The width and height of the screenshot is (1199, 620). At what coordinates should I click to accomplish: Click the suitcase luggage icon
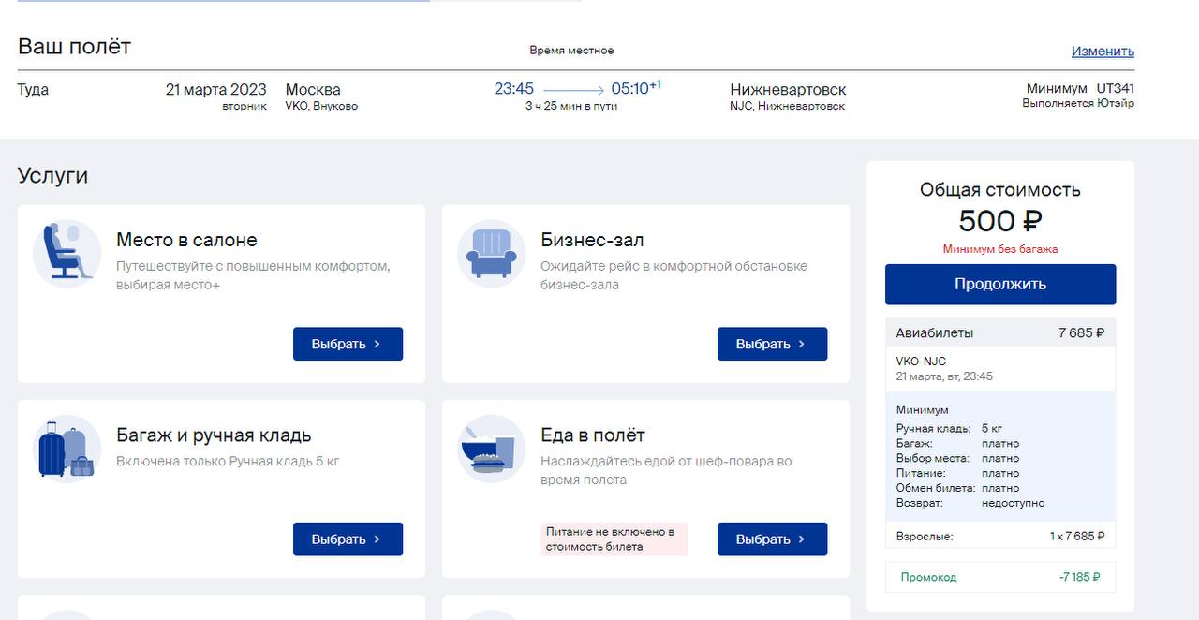pos(67,449)
